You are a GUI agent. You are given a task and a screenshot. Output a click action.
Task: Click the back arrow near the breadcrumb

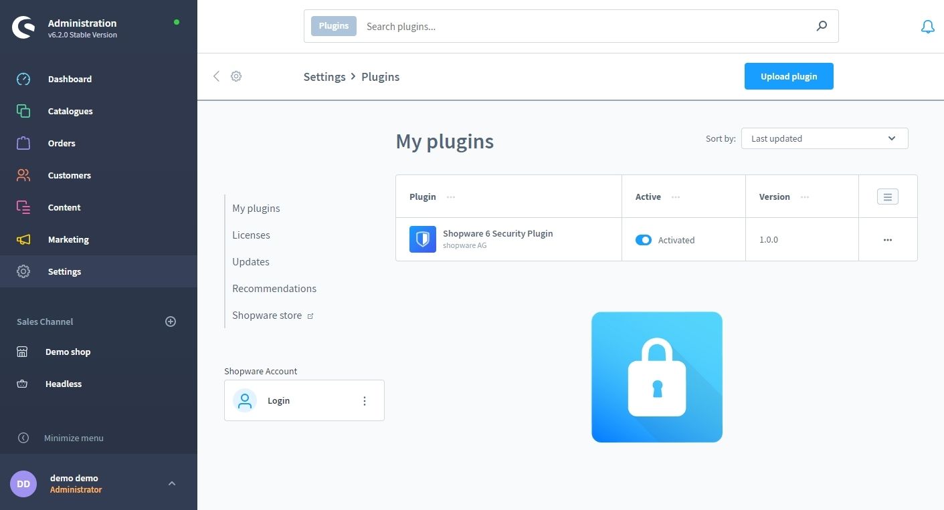point(216,76)
